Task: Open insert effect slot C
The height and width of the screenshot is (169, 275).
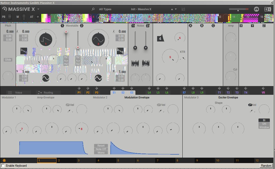Action: point(213,26)
